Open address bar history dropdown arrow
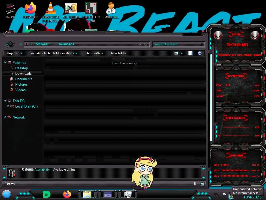Screen dimensions: 266x200 (x=140, y=44)
